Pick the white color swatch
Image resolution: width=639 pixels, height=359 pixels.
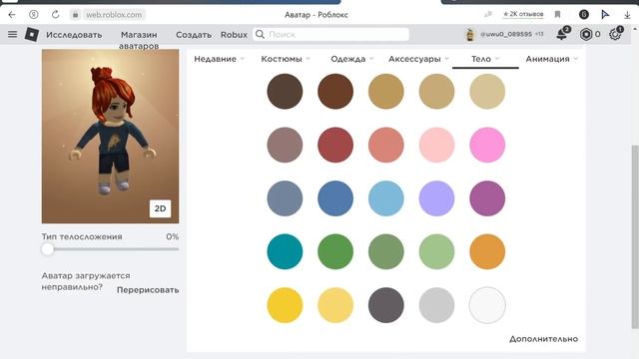[x=487, y=305]
